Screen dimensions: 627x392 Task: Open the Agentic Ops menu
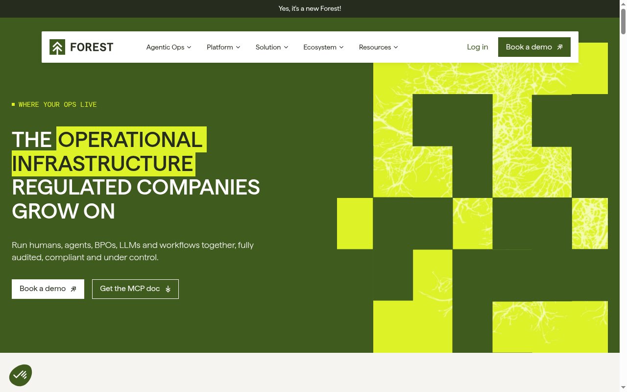tap(169, 47)
